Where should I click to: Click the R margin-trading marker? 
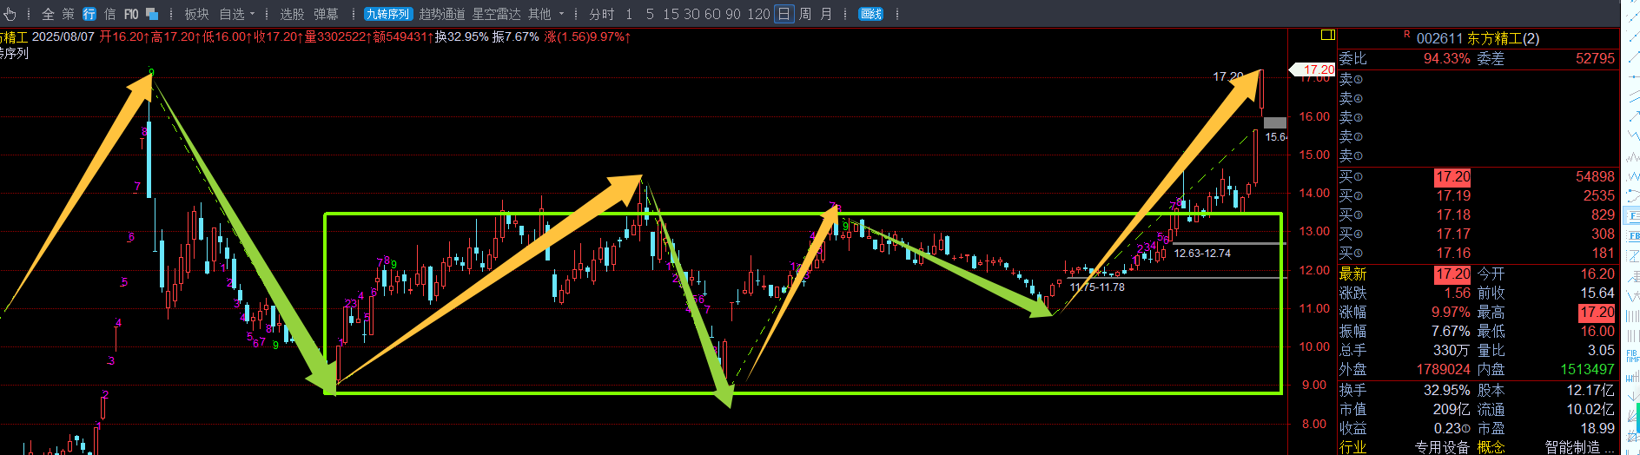[x=1406, y=35]
